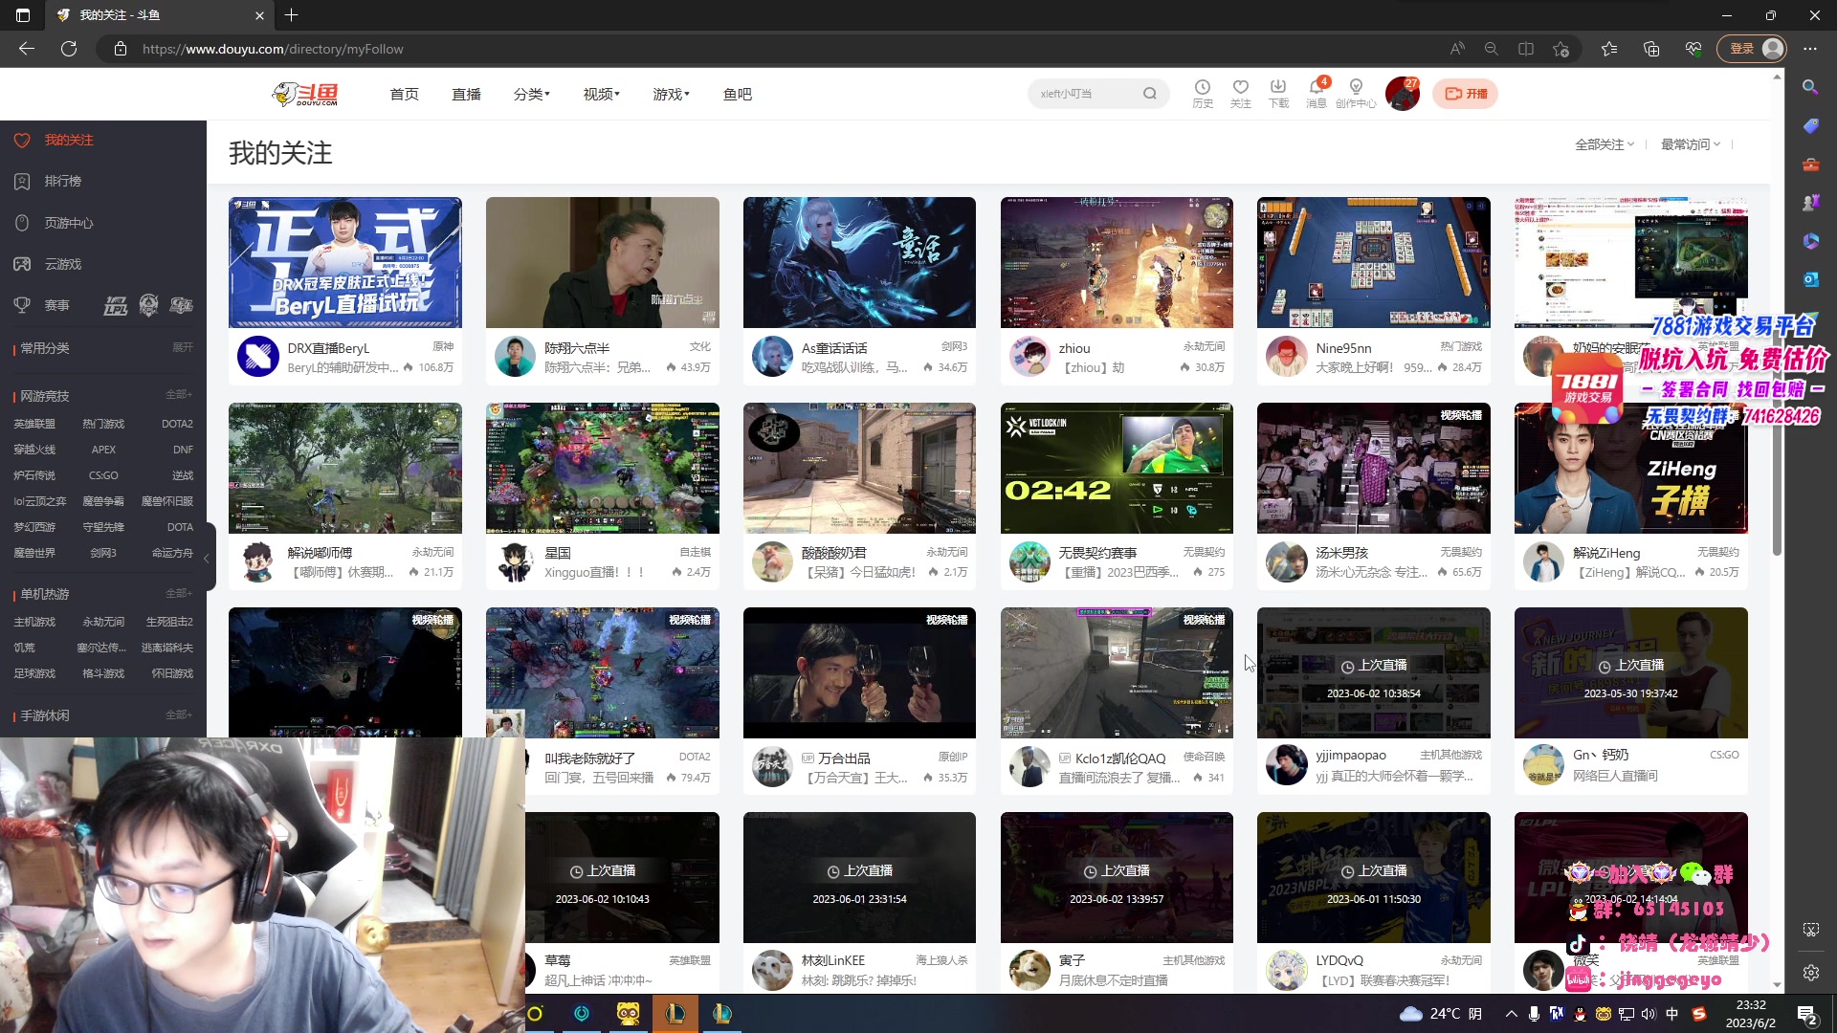Open the taskbar weather widget 24°C
1837x1033 pixels.
[x=1440, y=1014]
